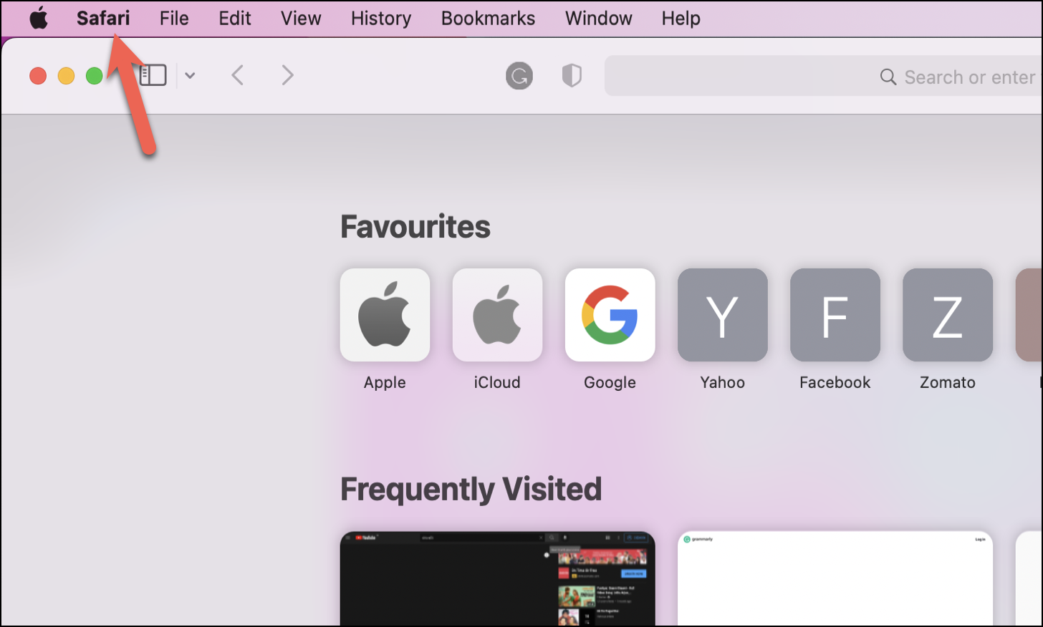This screenshot has height=627, width=1043.
Task: Click the Search or enter address field
Action: coord(824,76)
